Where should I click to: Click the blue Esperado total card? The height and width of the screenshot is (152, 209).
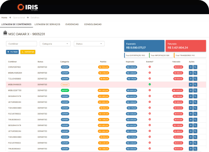[144, 46]
